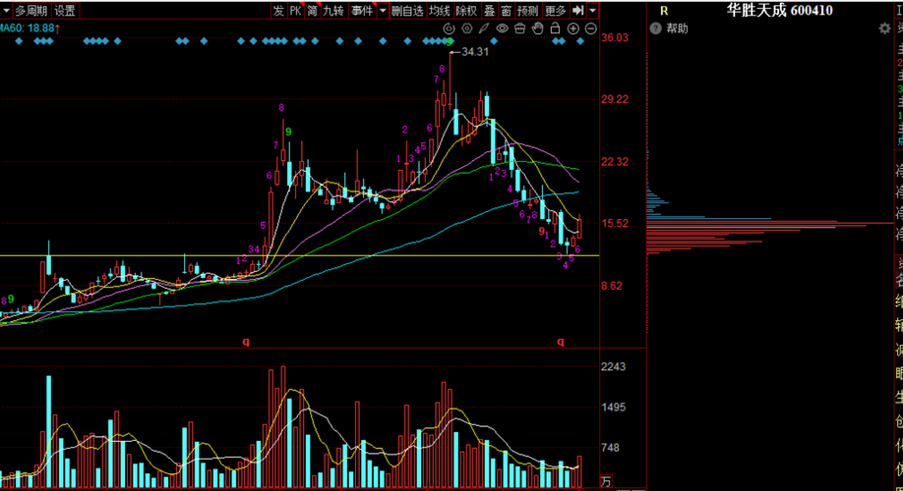Click the 22.32 price axis label
The height and width of the screenshot is (491, 903).
pos(615,162)
